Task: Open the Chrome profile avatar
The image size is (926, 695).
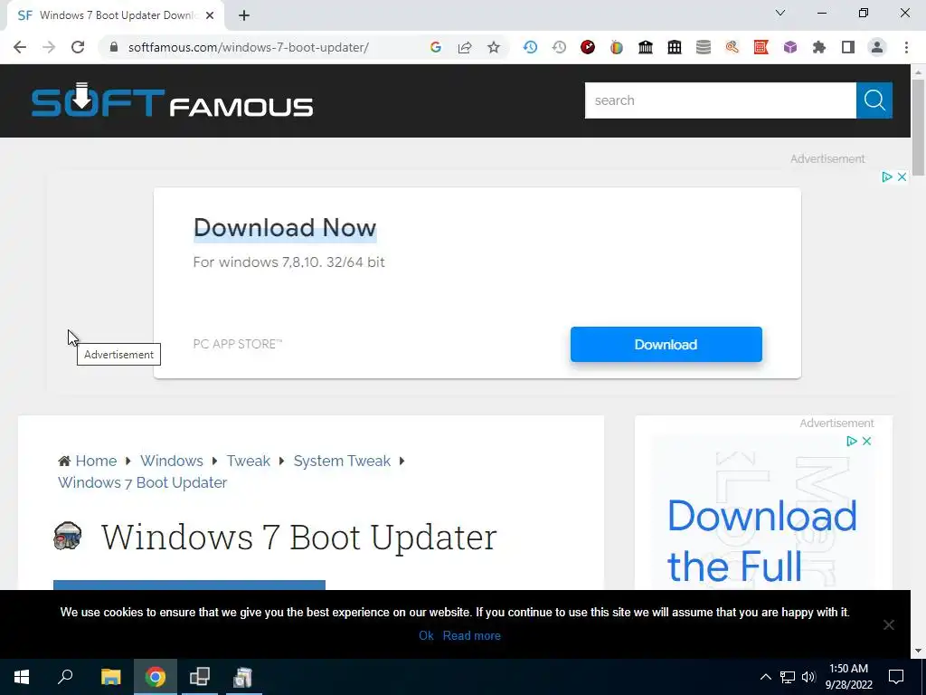Action: point(877,47)
